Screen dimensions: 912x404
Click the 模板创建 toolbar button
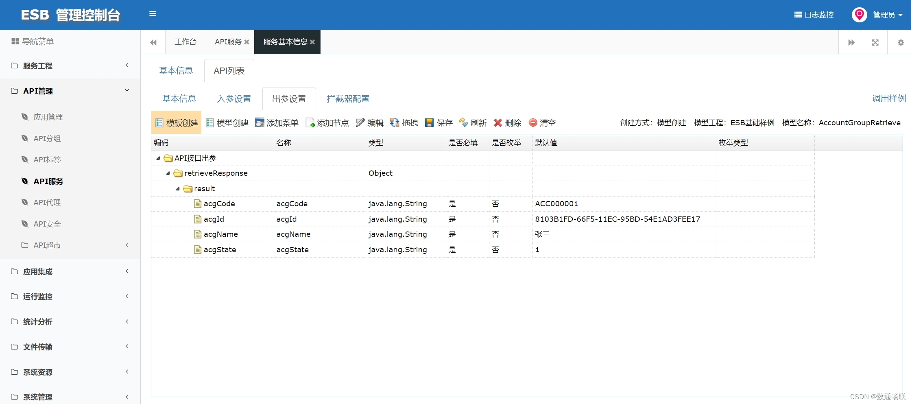(x=177, y=123)
